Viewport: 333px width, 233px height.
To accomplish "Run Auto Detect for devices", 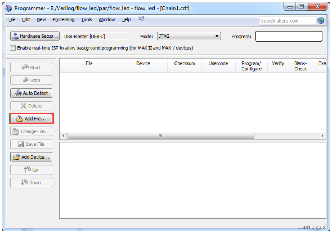I will coord(31,93).
